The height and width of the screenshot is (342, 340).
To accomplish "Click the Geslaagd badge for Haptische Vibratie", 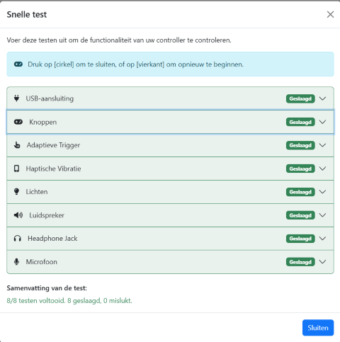I will point(300,169).
